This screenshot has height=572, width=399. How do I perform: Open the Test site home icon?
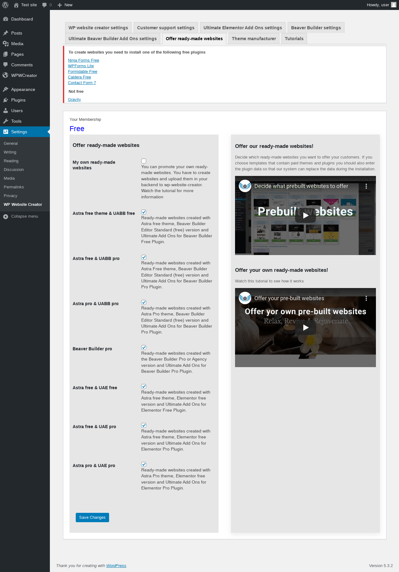pos(16,5)
